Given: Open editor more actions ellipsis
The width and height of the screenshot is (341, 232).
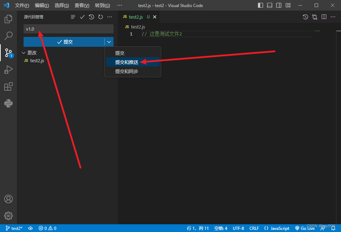Looking at the screenshot, I should 333,17.
